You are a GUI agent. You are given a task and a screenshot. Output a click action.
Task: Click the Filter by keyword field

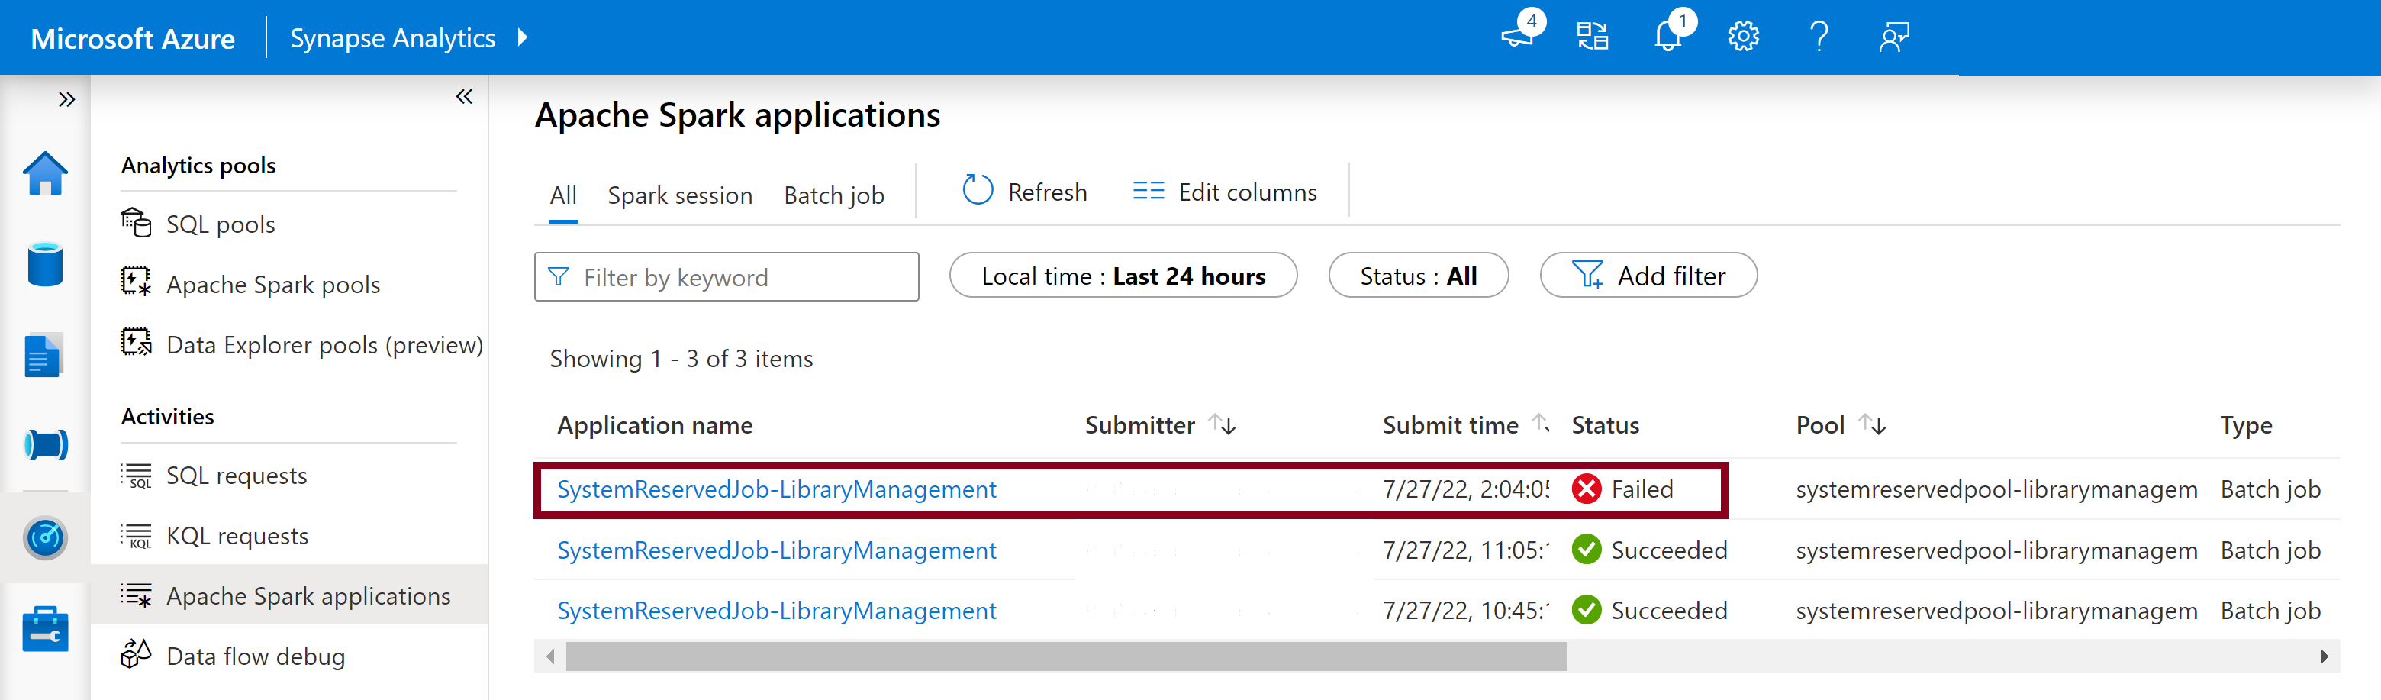point(727,276)
